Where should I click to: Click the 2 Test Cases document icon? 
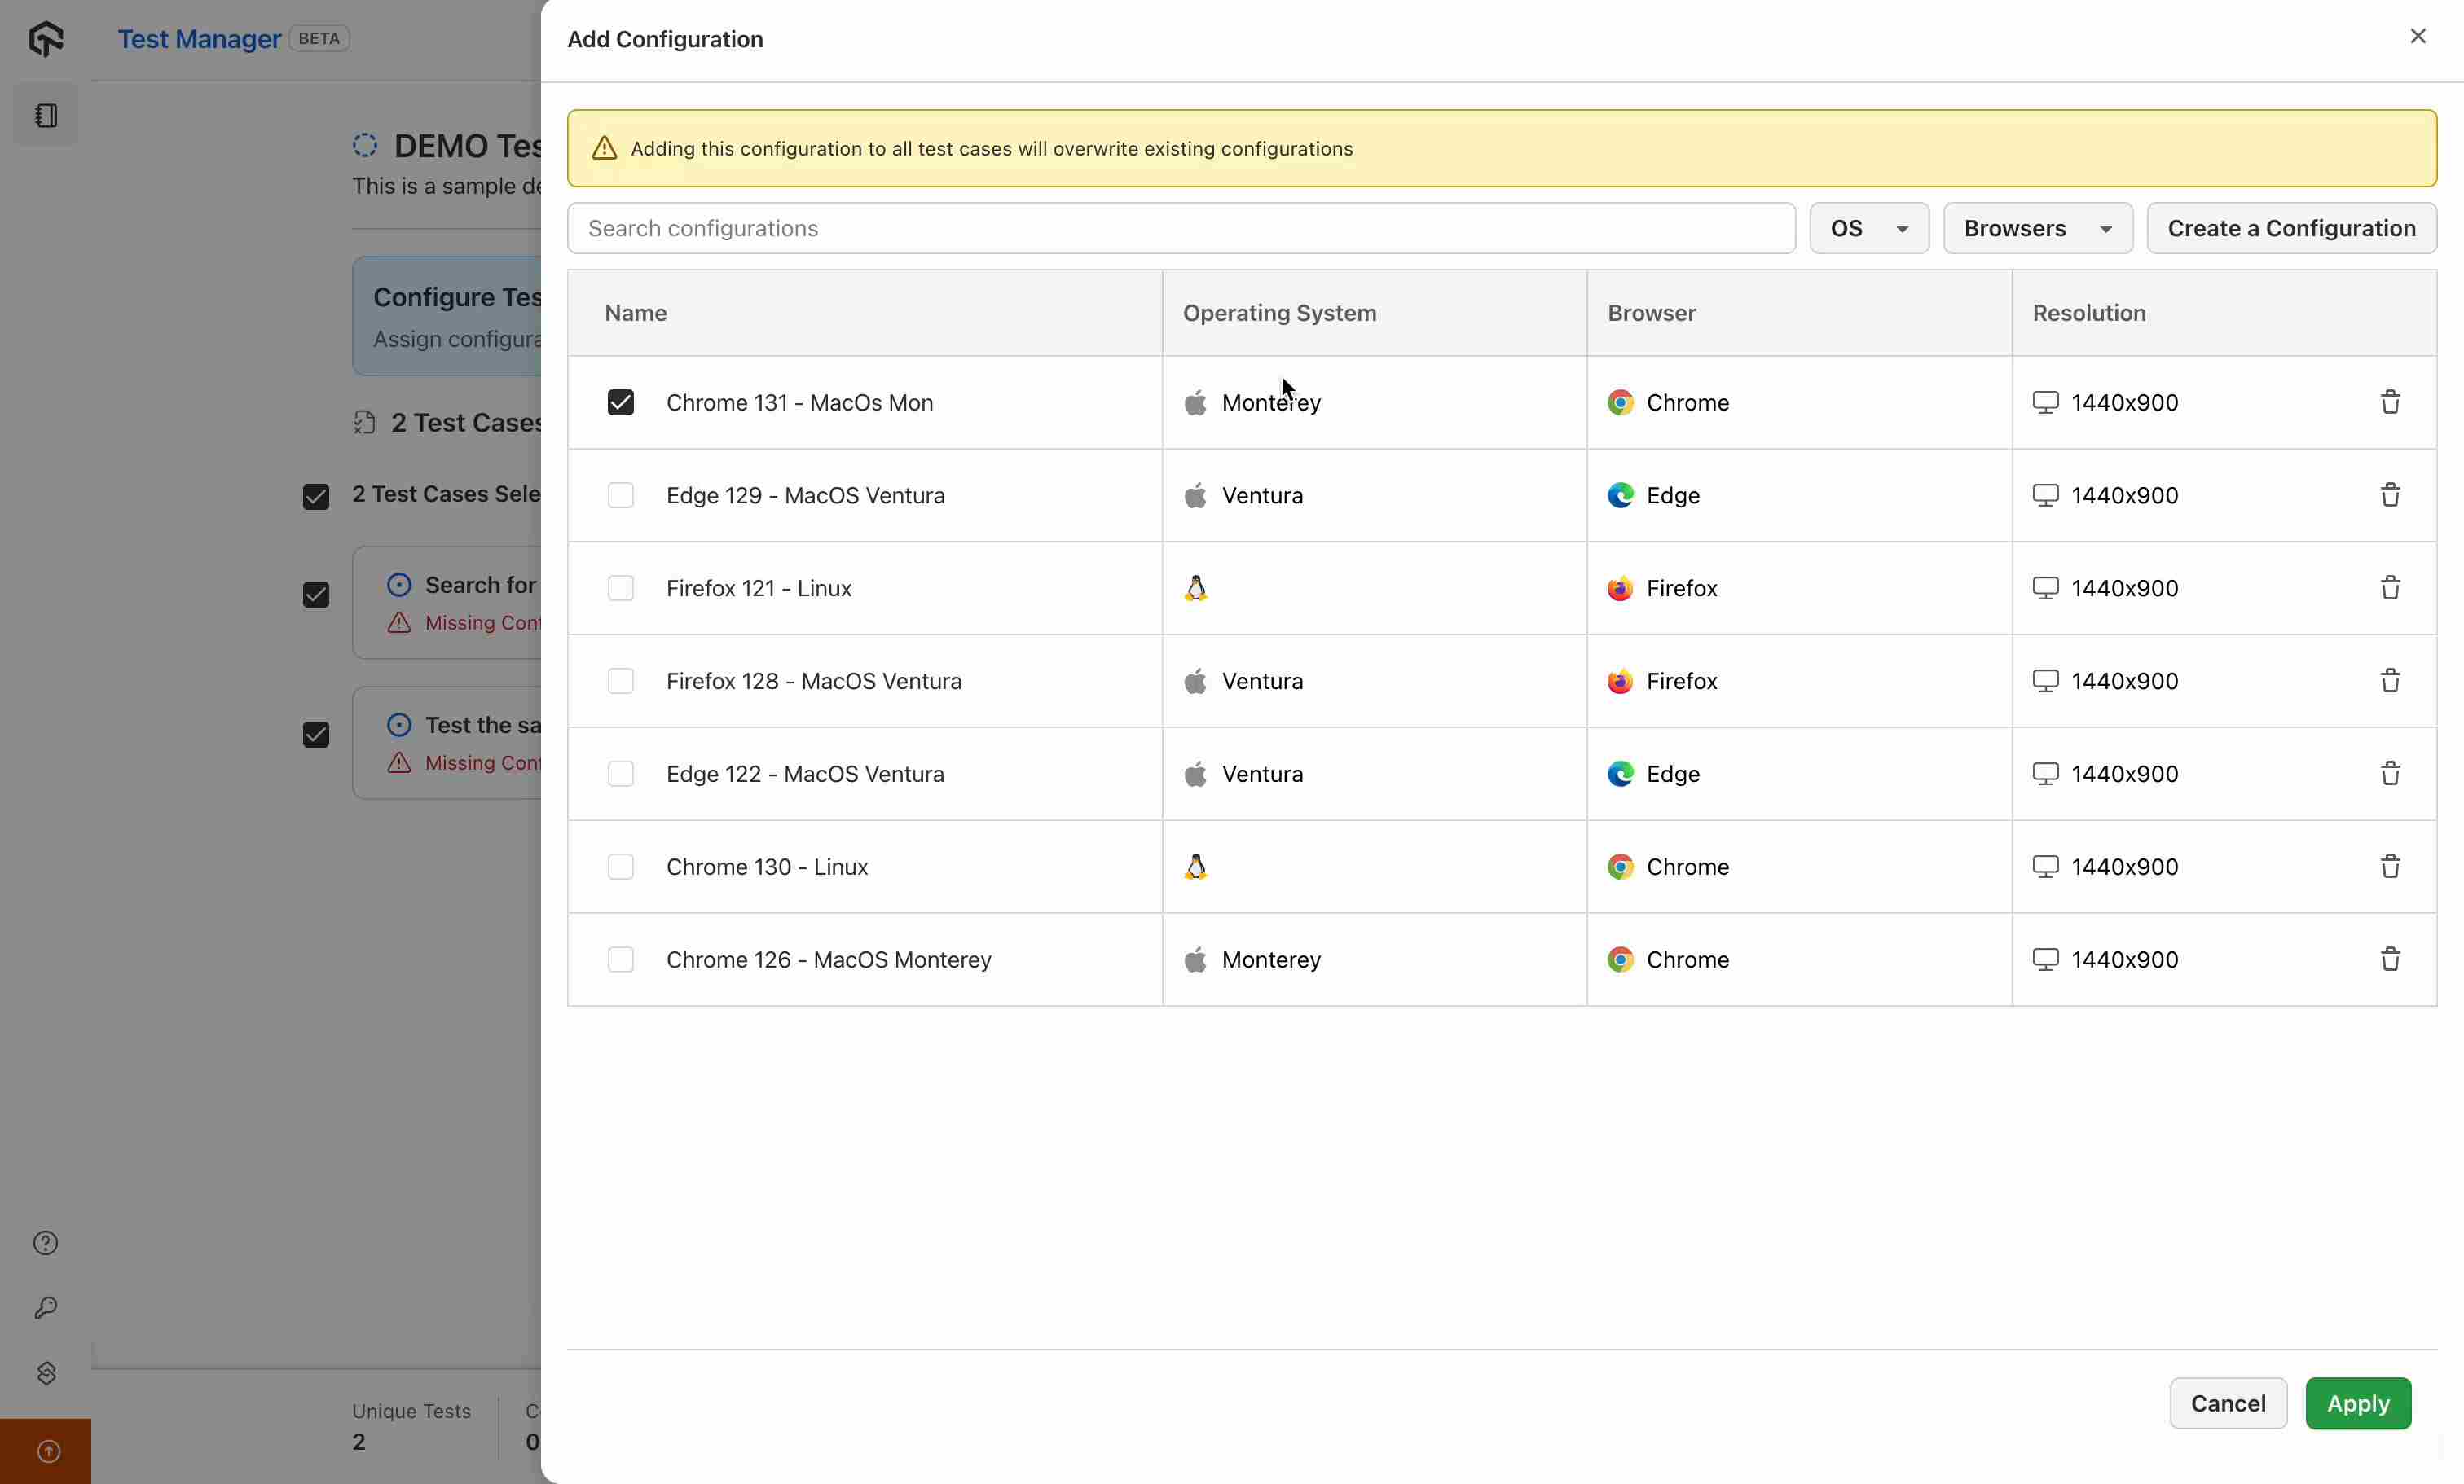point(364,423)
